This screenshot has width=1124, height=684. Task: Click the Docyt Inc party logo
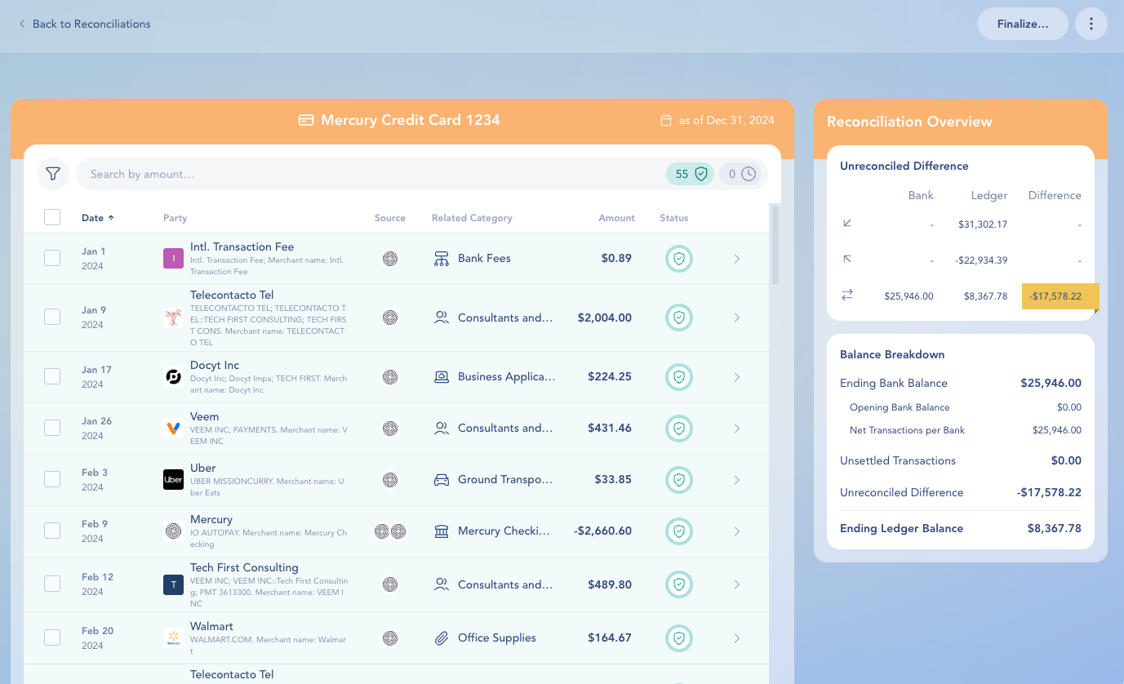[173, 377]
